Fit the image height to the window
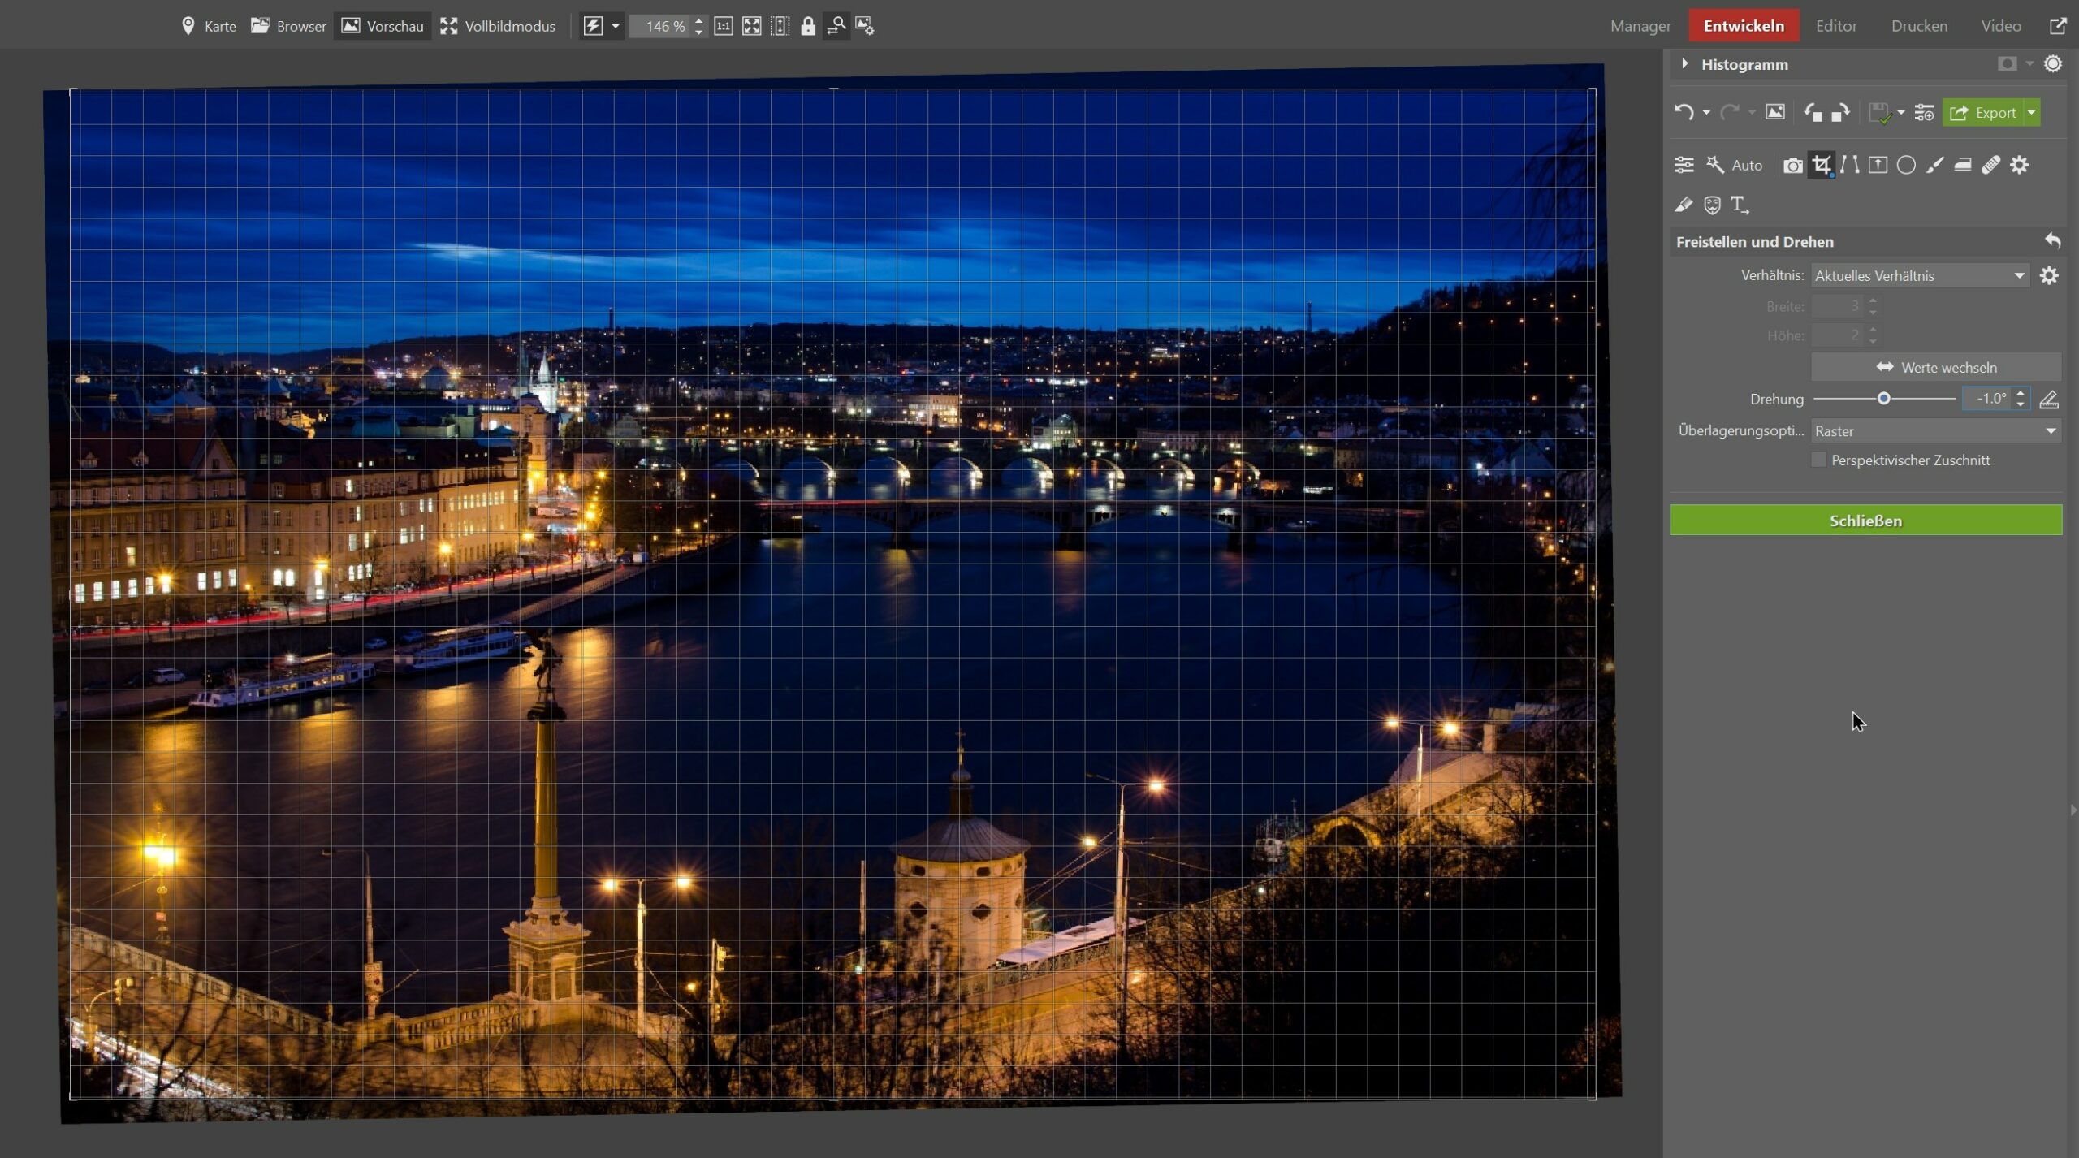The image size is (2079, 1158). click(780, 26)
